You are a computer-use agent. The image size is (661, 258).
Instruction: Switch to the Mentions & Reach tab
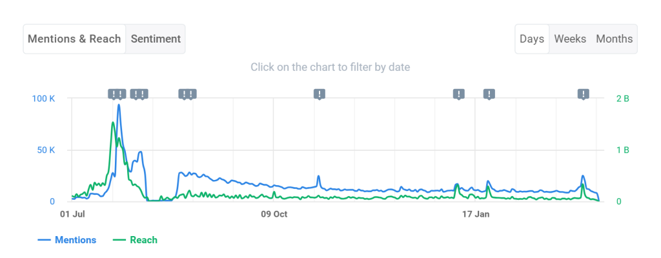tap(75, 39)
